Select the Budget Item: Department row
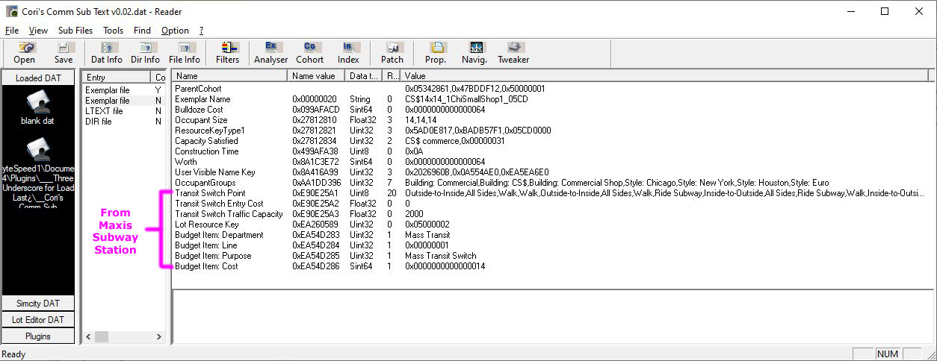 pyautogui.click(x=553, y=234)
